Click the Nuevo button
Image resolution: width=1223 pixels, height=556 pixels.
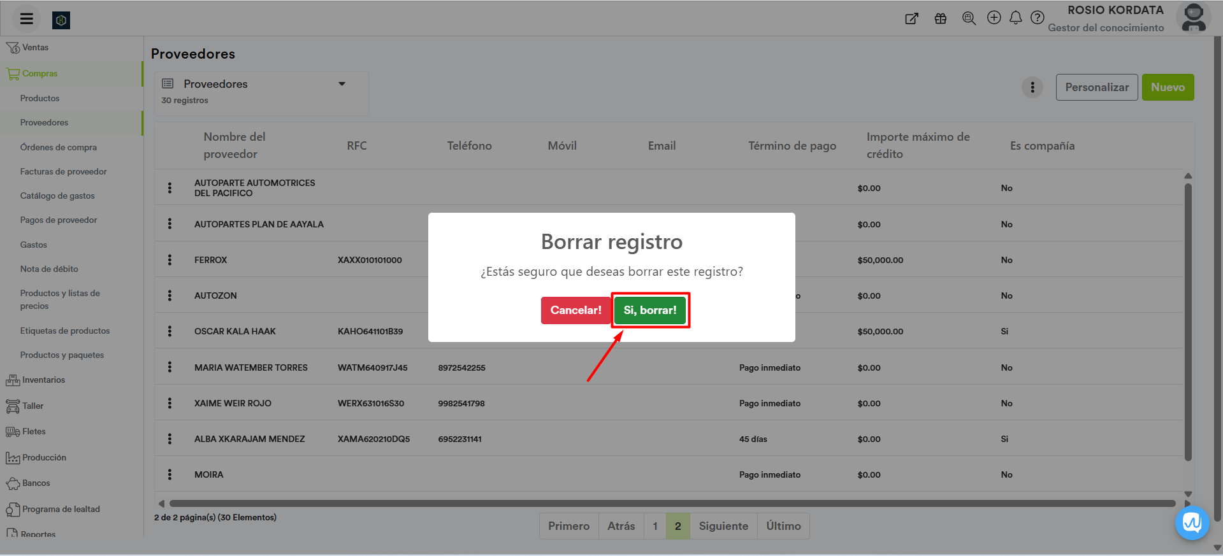(1167, 87)
